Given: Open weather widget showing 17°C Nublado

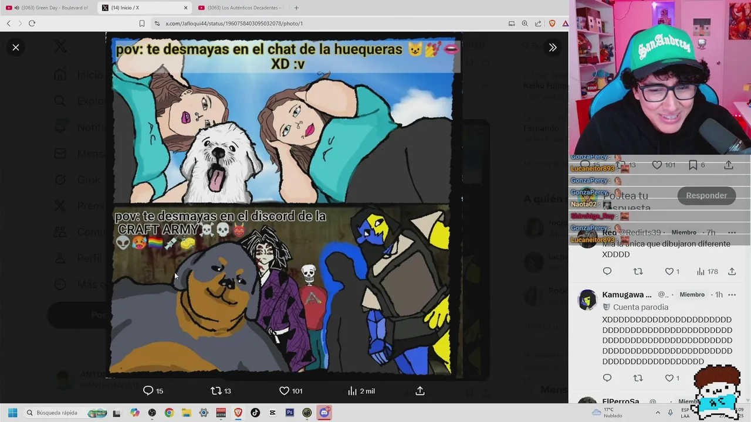Looking at the screenshot, I should (x=607, y=413).
